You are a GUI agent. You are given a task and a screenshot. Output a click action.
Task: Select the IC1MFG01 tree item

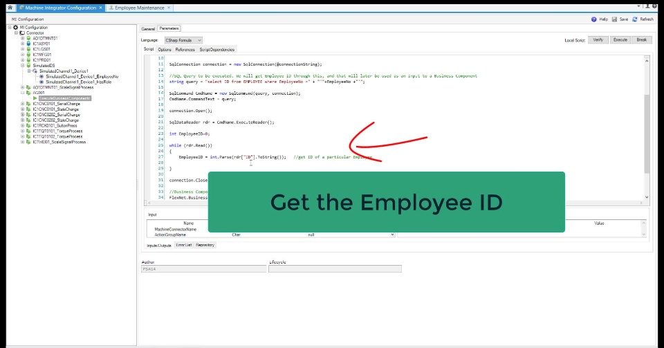point(42,55)
